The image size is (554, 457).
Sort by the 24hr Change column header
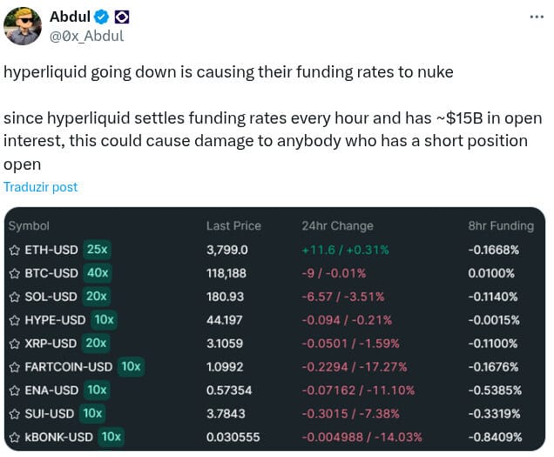tap(337, 225)
